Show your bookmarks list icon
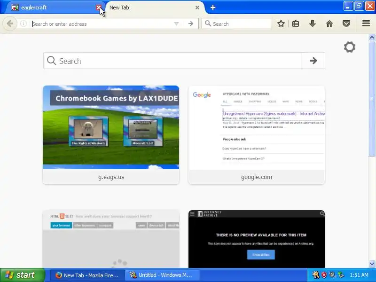376x282 pixels. pyautogui.click(x=296, y=23)
